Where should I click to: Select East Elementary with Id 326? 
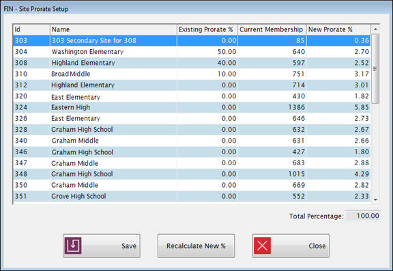pos(192,118)
